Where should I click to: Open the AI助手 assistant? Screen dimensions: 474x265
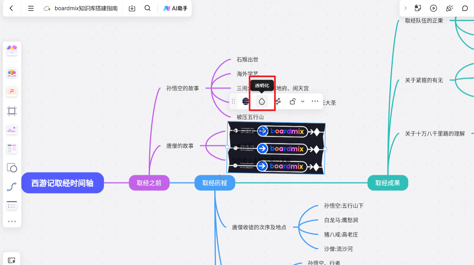pos(175,8)
